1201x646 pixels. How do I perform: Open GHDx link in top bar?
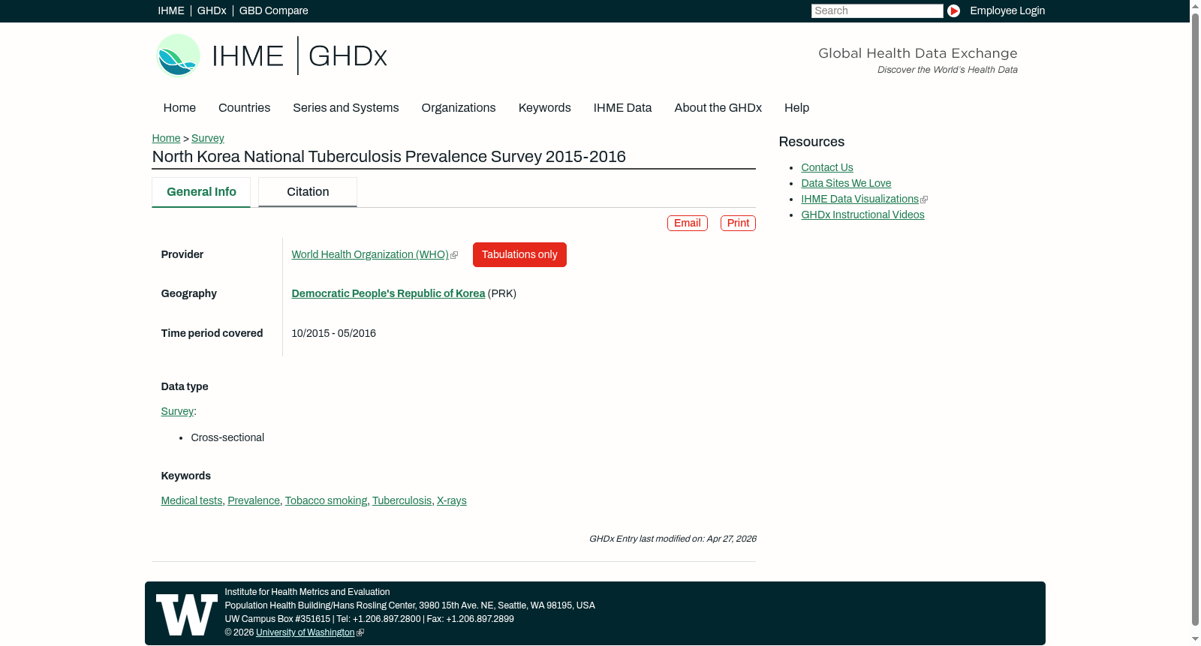click(212, 11)
